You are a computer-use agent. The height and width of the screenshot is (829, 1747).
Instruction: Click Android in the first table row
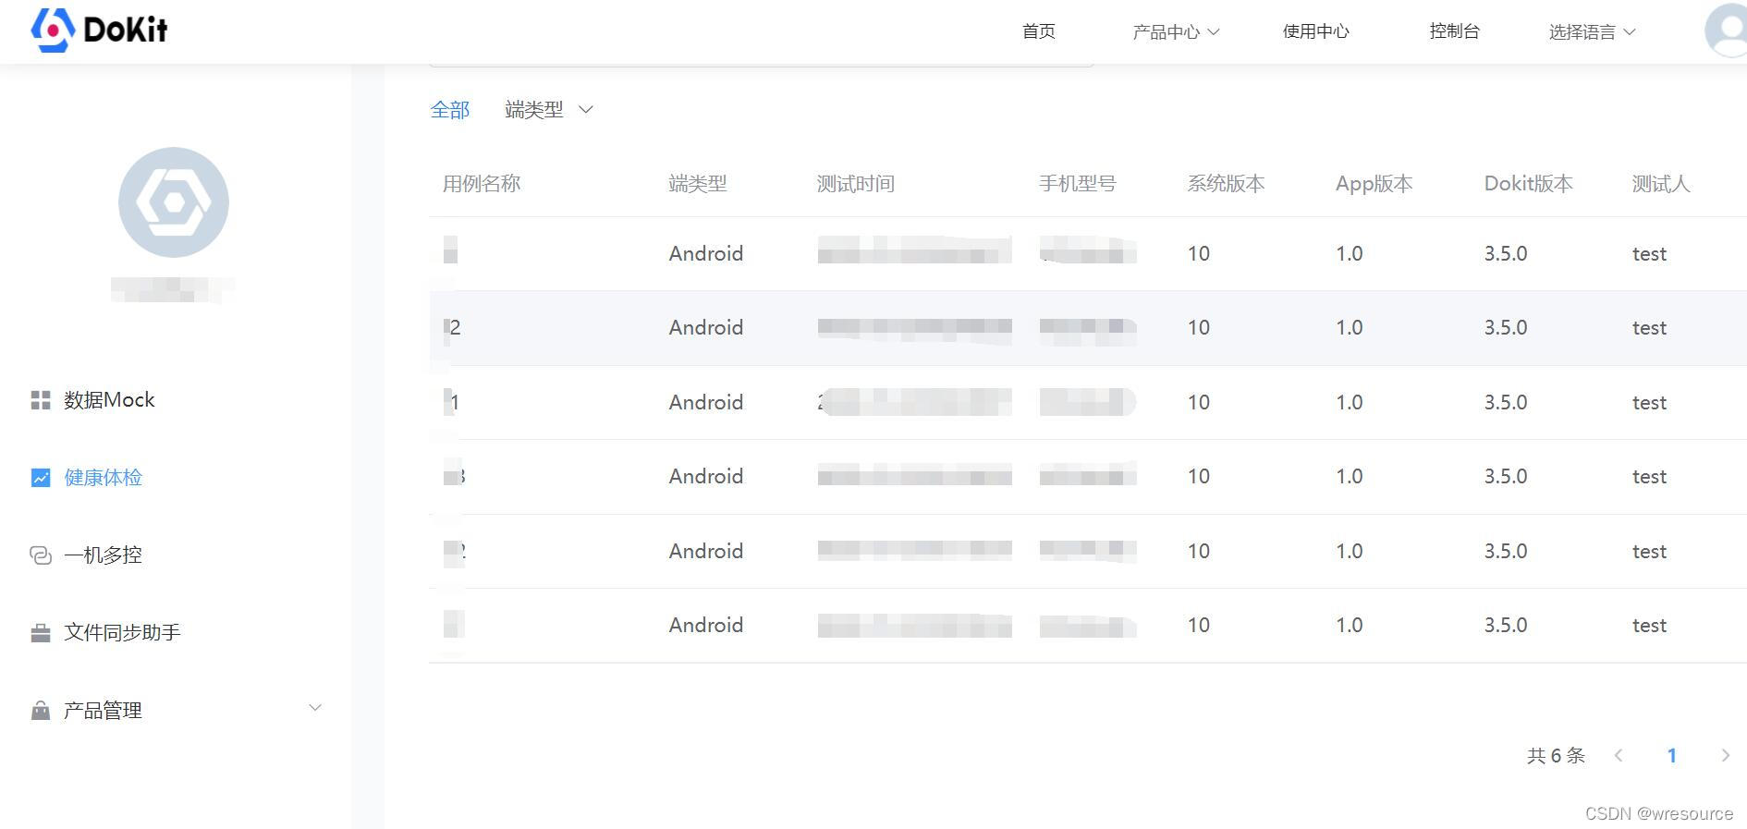coord(706,253)
